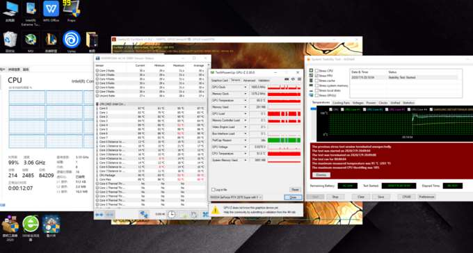Click the AIDA64 Save button

[381, 197]
